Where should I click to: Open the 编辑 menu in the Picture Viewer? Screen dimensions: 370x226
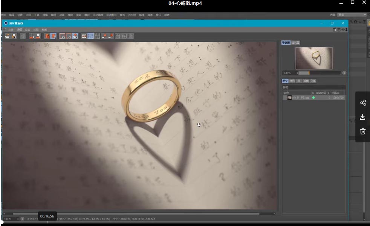19,30
